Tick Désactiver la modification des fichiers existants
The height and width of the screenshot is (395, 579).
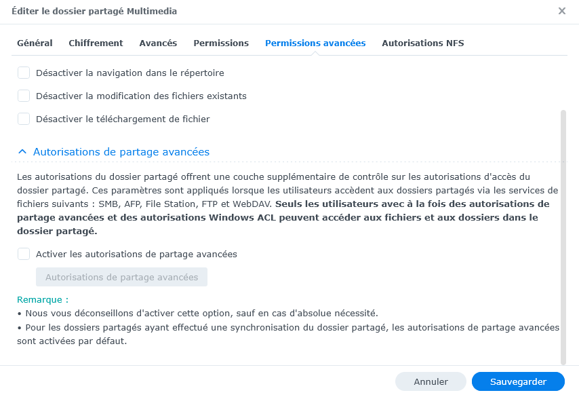(x=24, y=96)
